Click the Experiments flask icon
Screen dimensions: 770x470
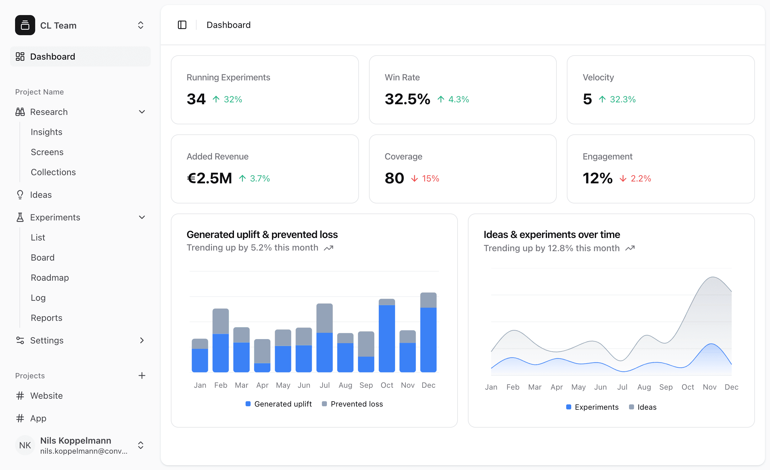coord(20,217)
